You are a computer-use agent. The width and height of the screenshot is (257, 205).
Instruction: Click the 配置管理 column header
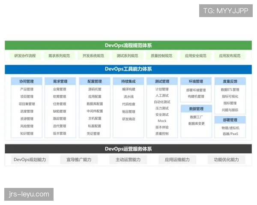tap(95, 81)
